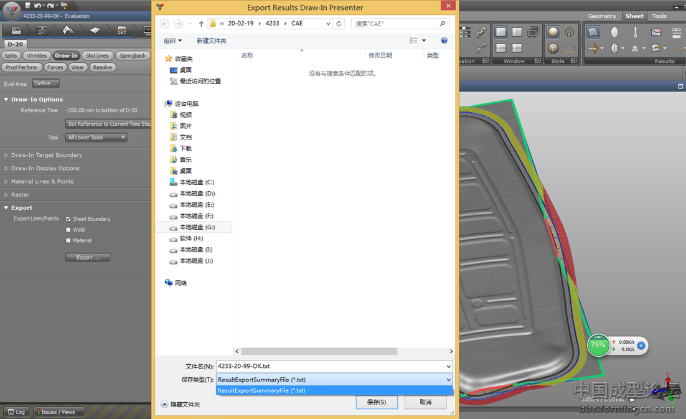This screenshot has width=686, height=419.
Task: Tick the Material export checkbox
Action: coord(68,240)
